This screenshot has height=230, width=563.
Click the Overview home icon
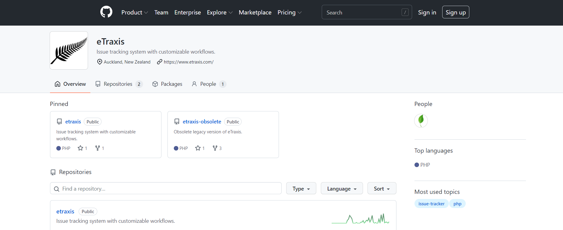pyautogui.click(x=58, y=84)
